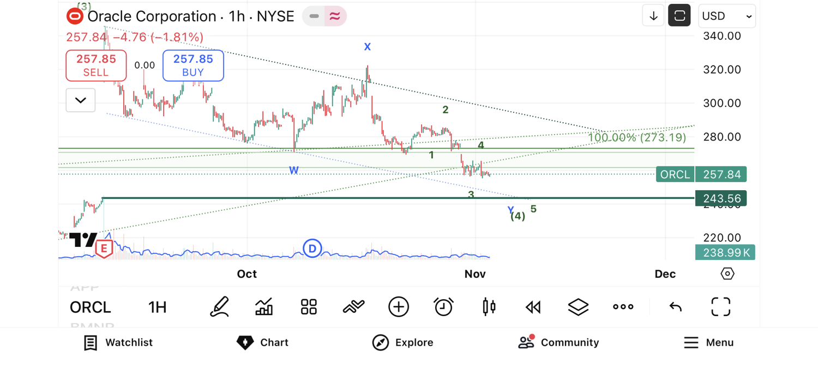
Task: Click the Oracle Corporation chart title
Action: (x=191, y=16)
